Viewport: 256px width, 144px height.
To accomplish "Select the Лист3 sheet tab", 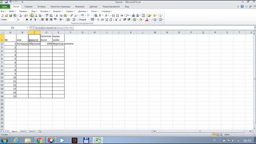I will click(32, 131).
